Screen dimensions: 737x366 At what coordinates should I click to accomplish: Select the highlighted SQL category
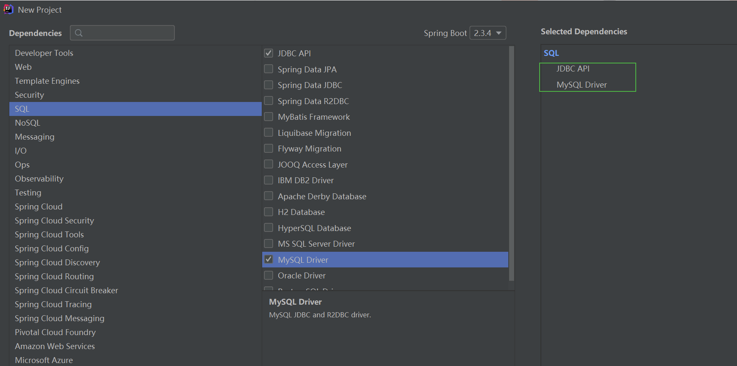(136, 109)
